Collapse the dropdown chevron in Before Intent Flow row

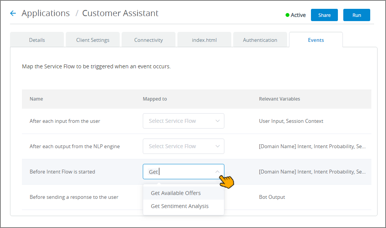(217, 172)
